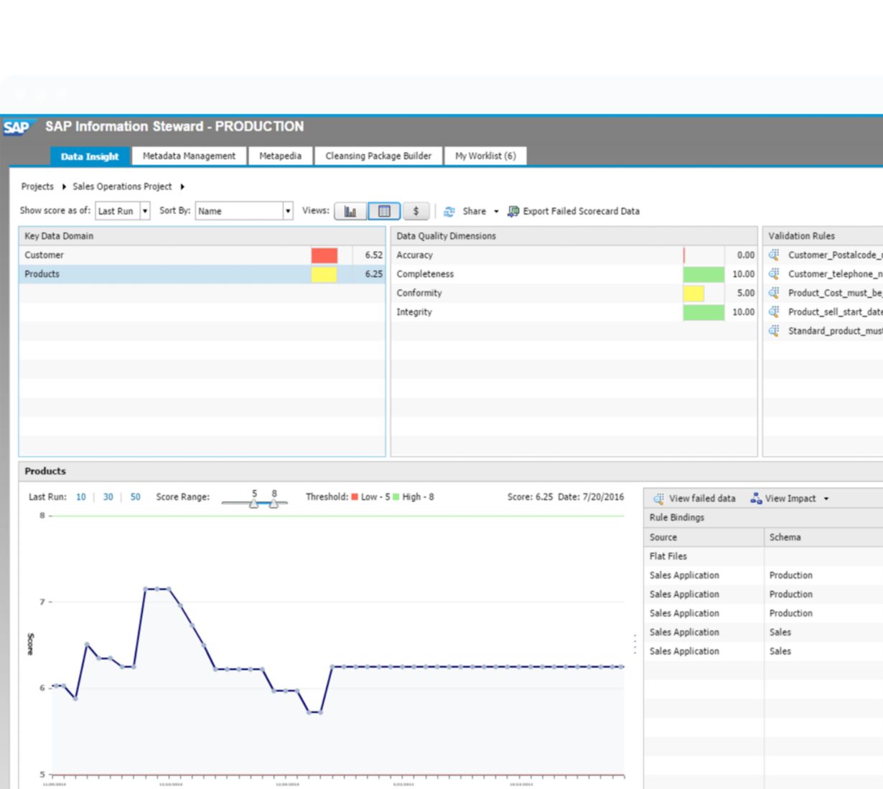Switch to the My Worklist (6) tab
The image size is (883, 789).
(485, 156)
